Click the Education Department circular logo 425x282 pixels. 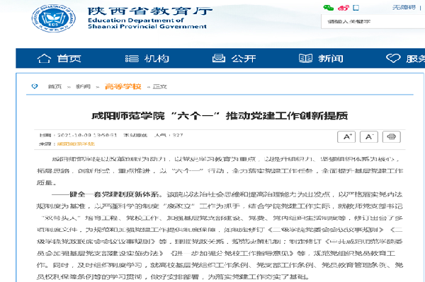[54, 18]
